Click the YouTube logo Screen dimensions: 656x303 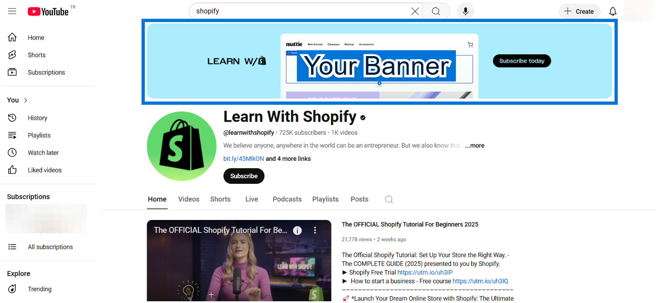tap(48, 12)
